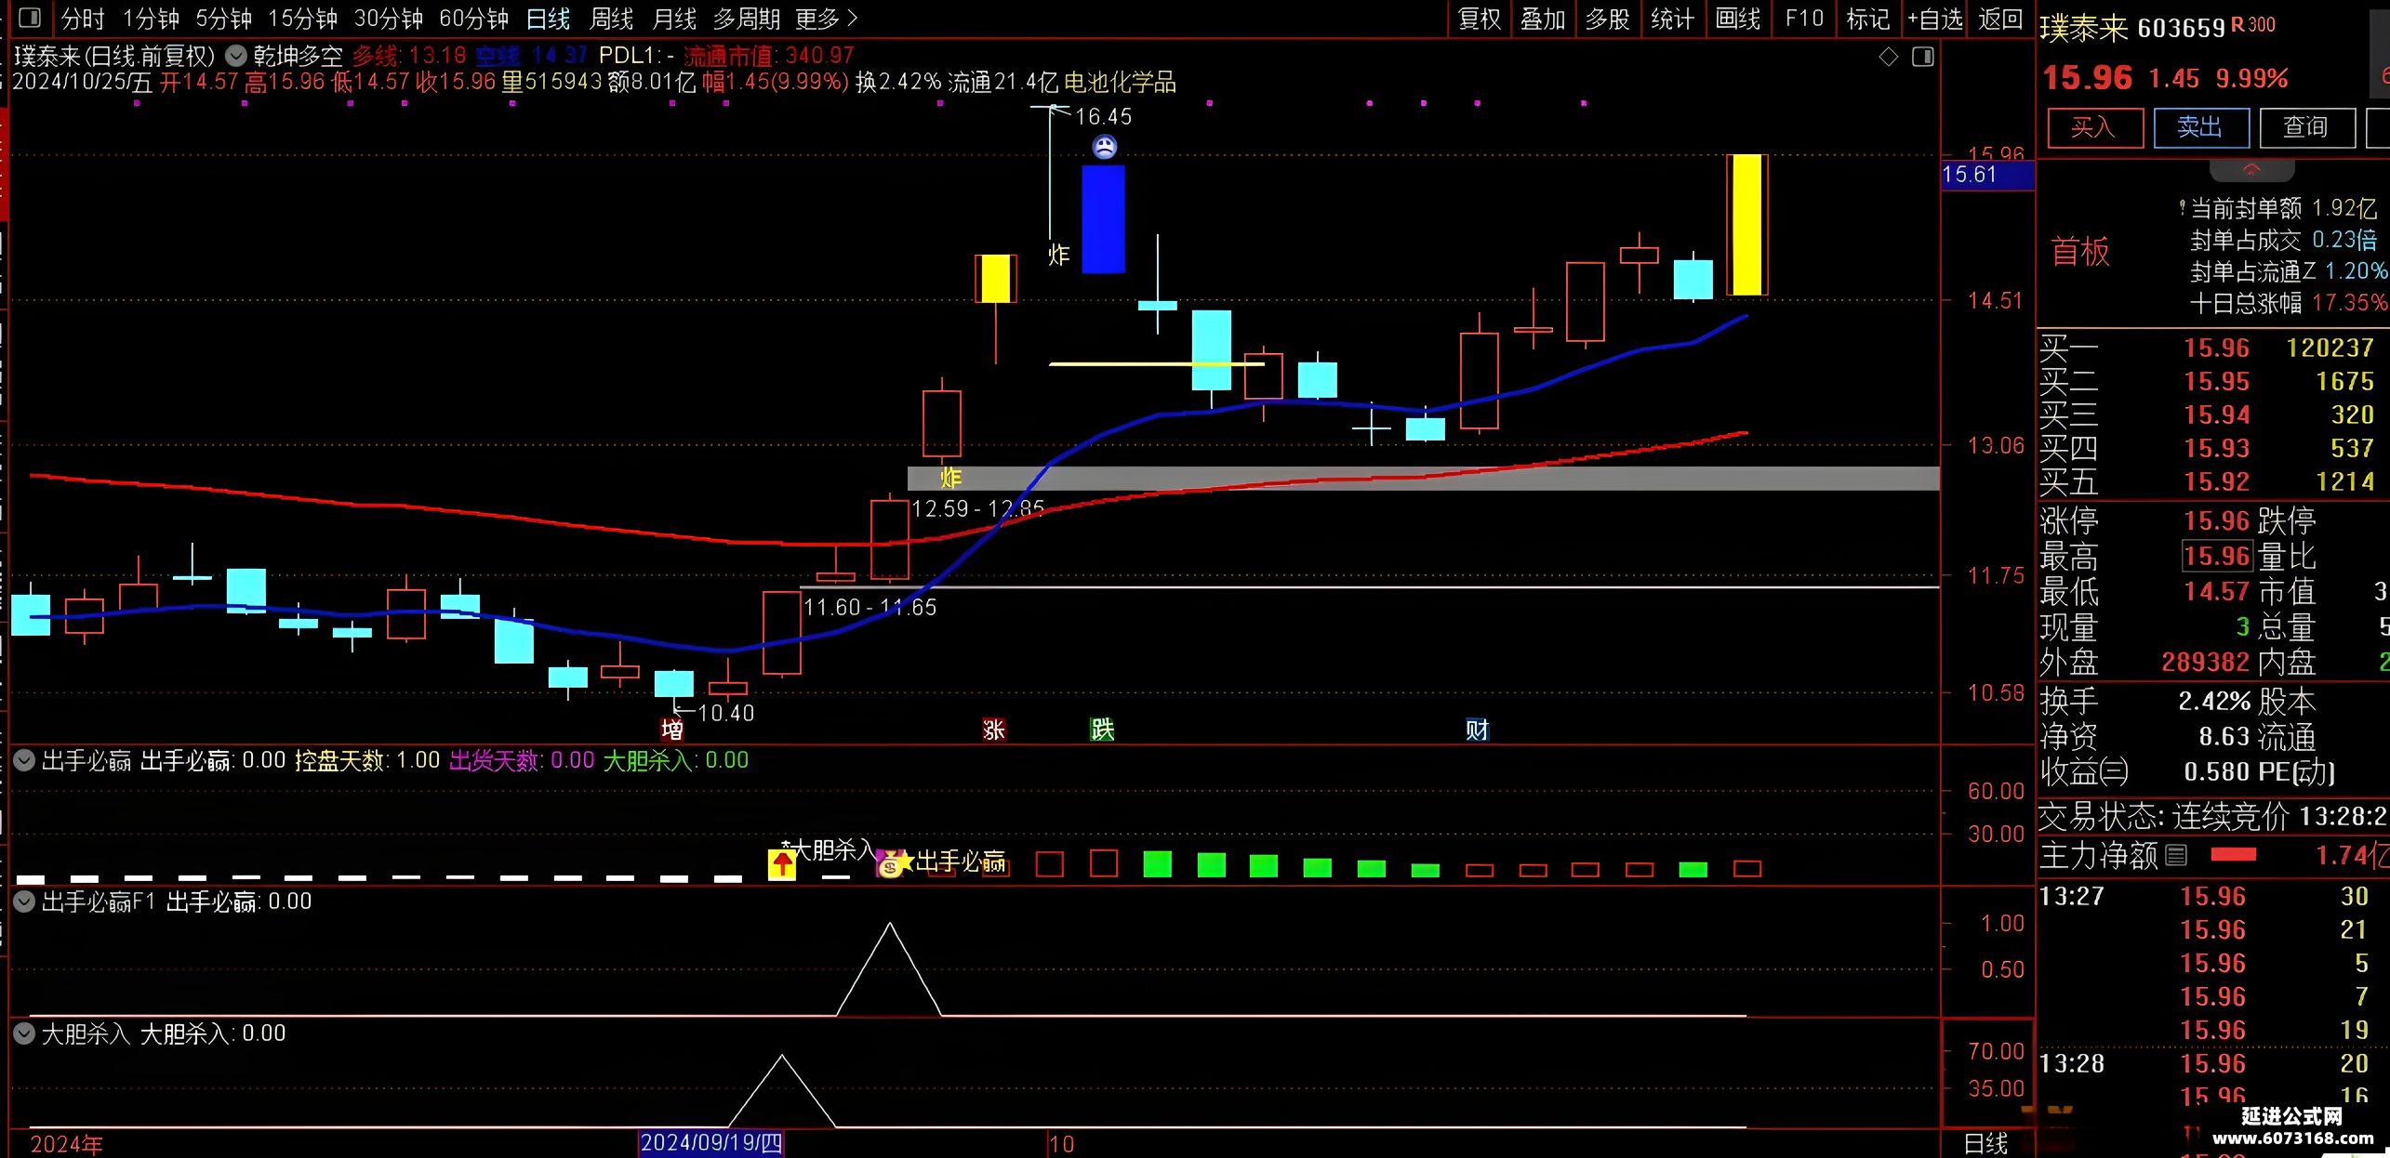2390x1158 pixels.
Task: Open the 更多 periods expander
Action: point(827,19)
